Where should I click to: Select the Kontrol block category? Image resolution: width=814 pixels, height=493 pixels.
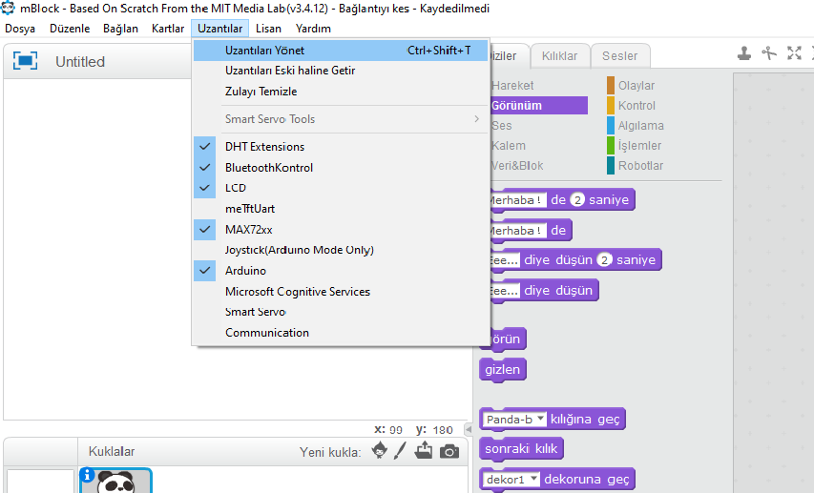click(x=637, y=105)
